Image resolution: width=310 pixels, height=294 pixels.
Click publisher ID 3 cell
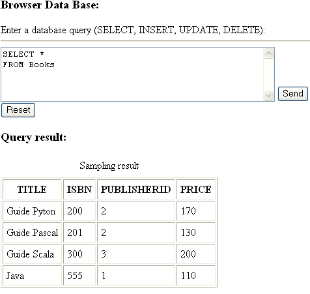pyautogui.click(x=136, y=254)
